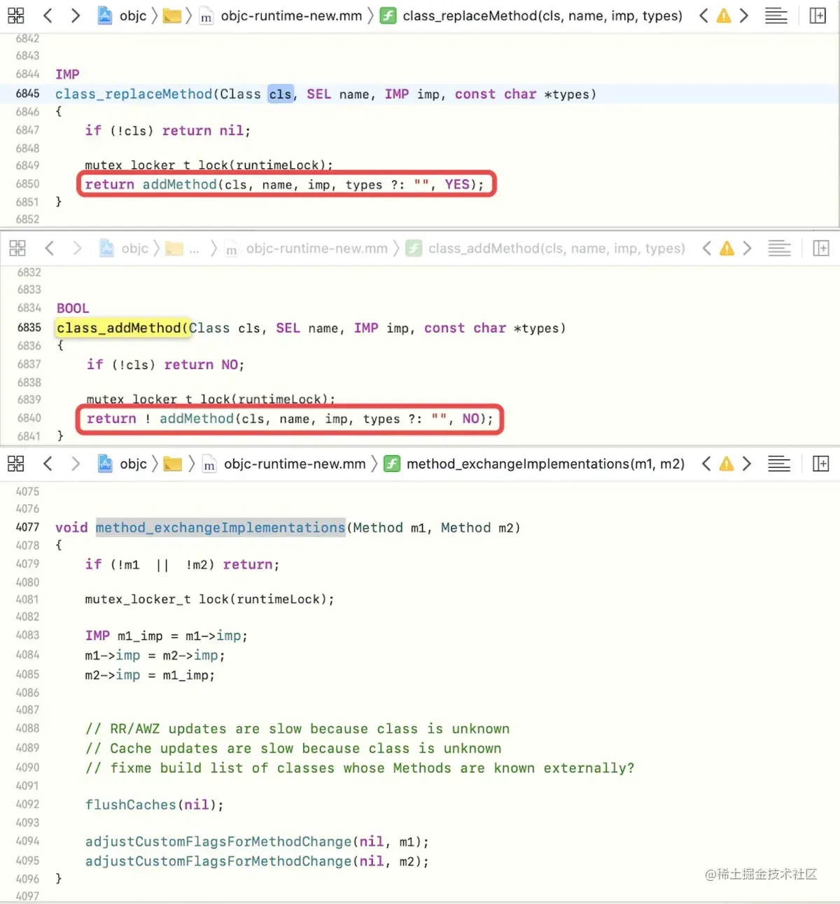
Task: Click m2->imp assignment on line 4085
Action: click(150, 675)
